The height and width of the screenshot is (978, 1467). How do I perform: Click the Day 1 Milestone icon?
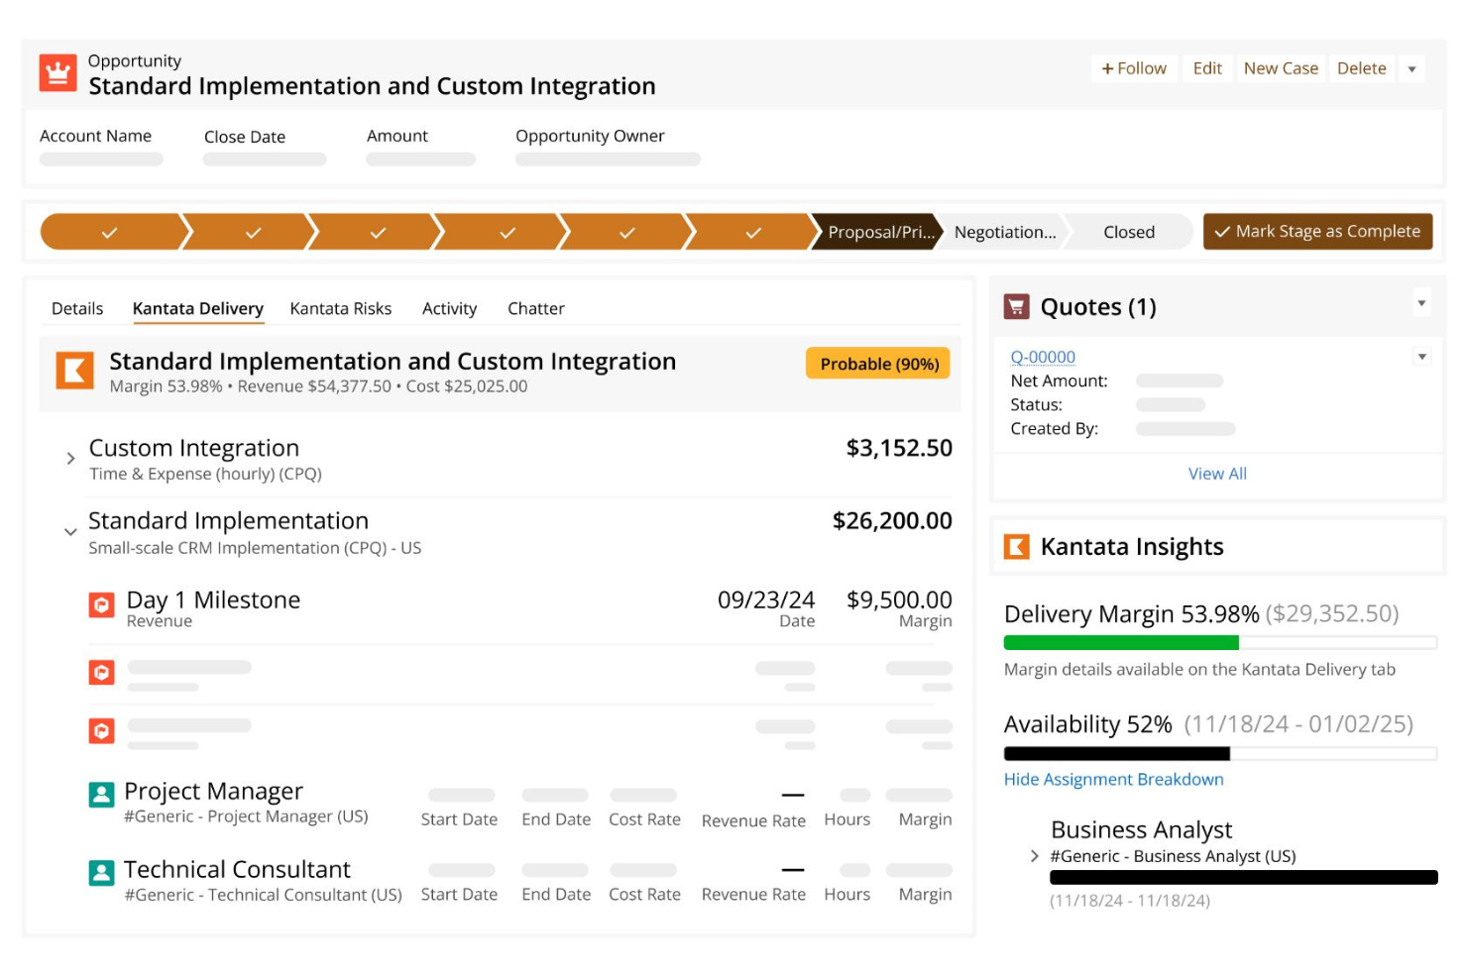point(101,604)
